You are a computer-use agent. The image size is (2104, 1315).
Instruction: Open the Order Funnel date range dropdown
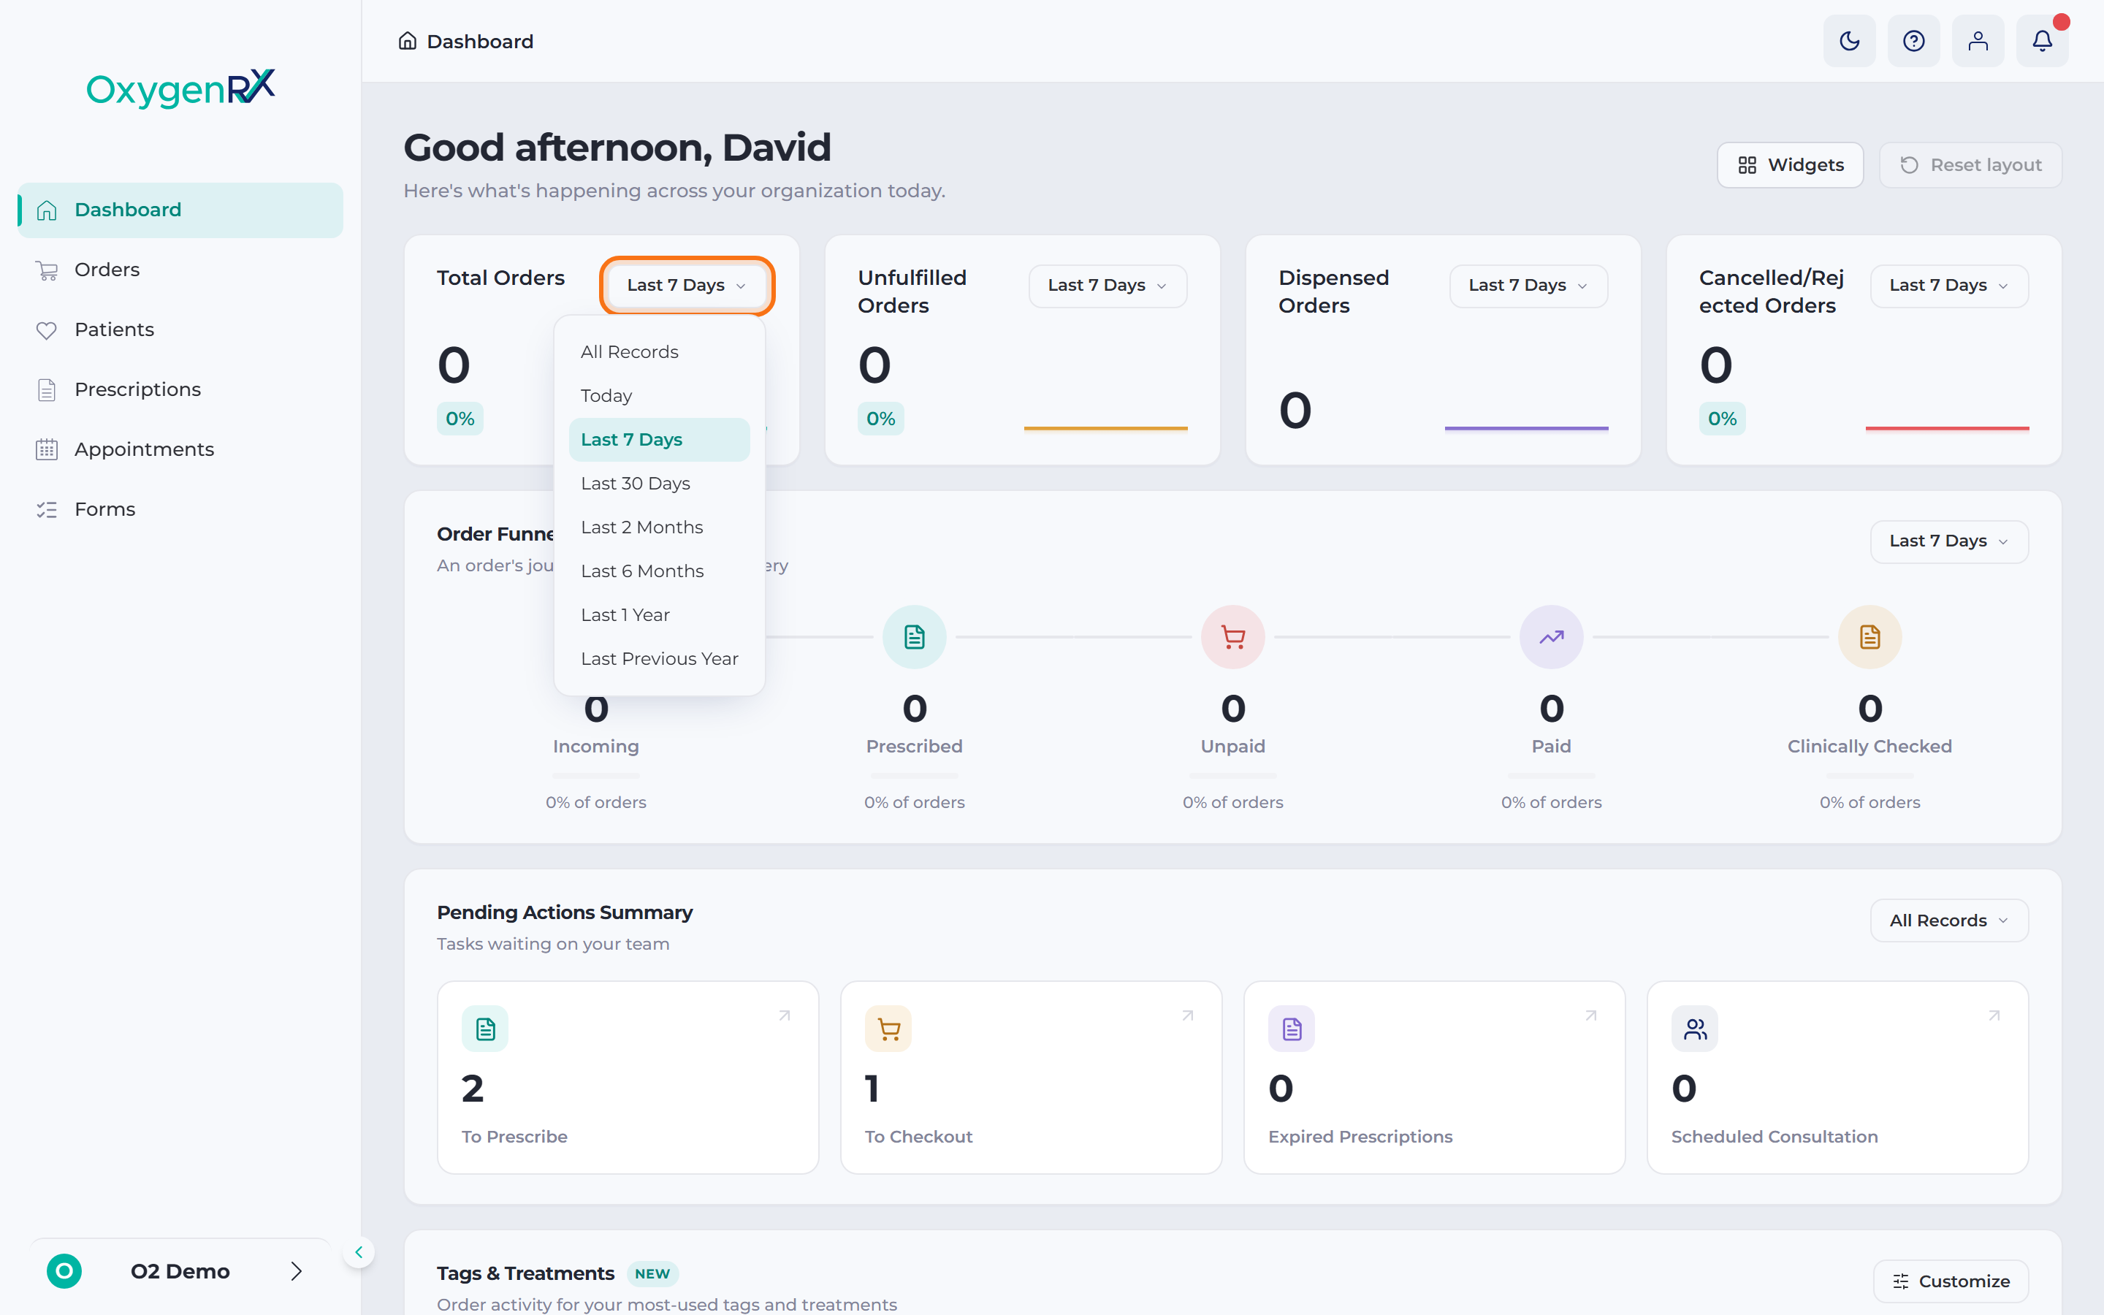coord(1949,541)
